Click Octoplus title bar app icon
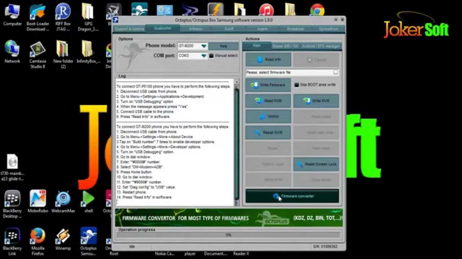462x259 pixels. [116, 20]
